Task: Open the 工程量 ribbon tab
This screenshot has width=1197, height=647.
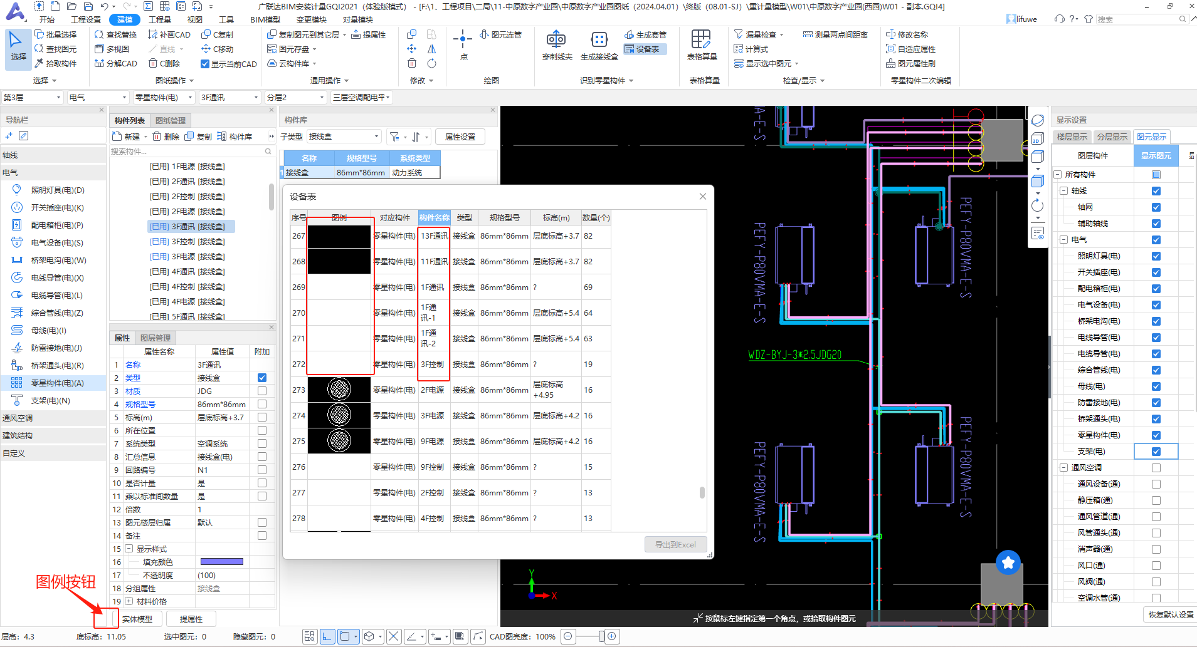Action: (160, 19)
